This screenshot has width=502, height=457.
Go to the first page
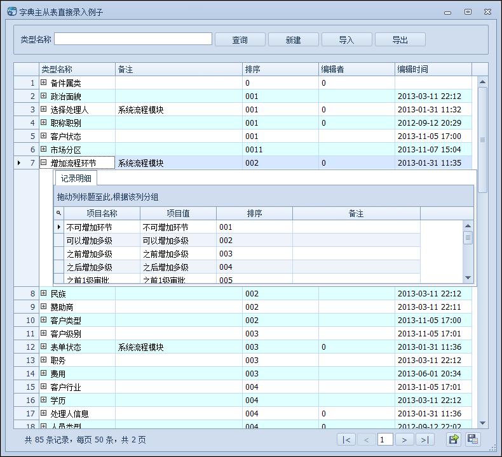[x=346, y=440]
